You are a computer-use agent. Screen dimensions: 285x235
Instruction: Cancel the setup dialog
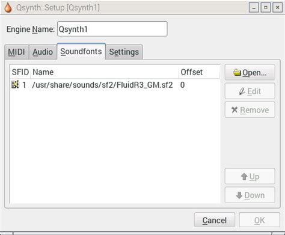click(215, 220)
